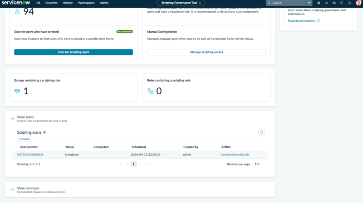This screenshot has width=363, height=203.
Task: Click Scan for users who have scripted heading
Action: pyautogui.click(x=36, y=32)
